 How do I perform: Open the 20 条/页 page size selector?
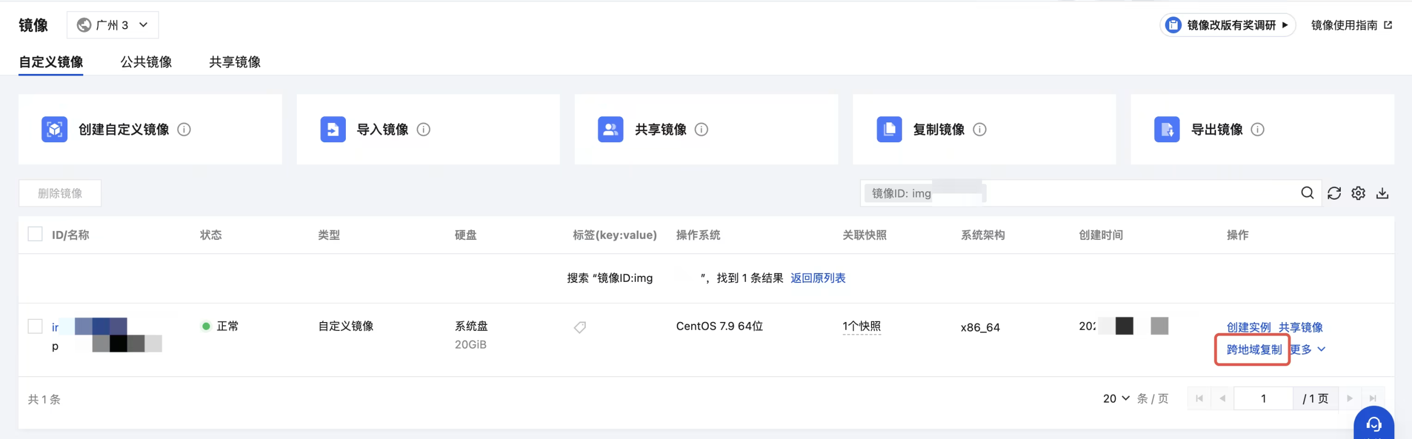[1116, 398]
